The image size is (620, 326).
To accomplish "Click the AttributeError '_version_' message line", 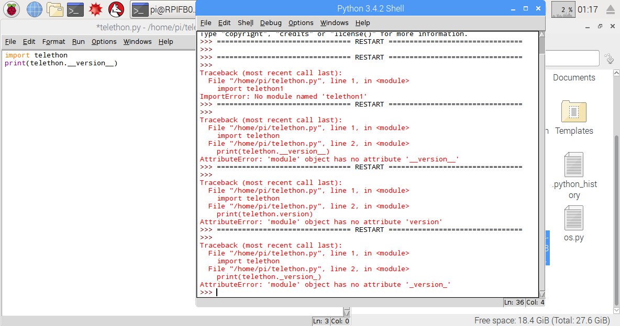I will (325, 285).
